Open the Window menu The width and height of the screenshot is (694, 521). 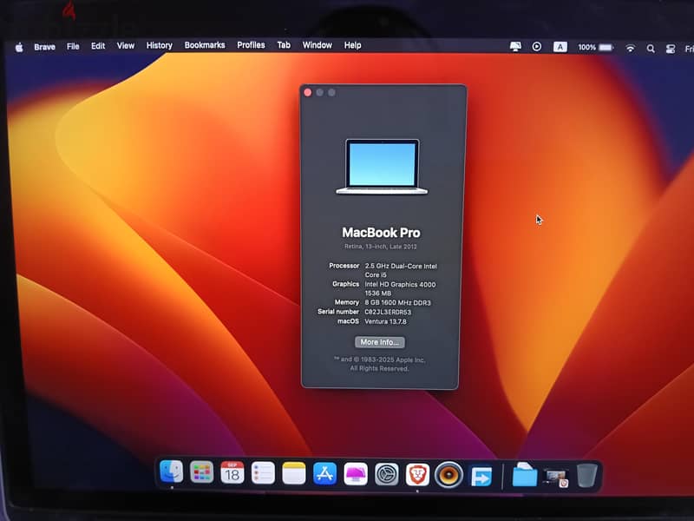pos(318,45)
